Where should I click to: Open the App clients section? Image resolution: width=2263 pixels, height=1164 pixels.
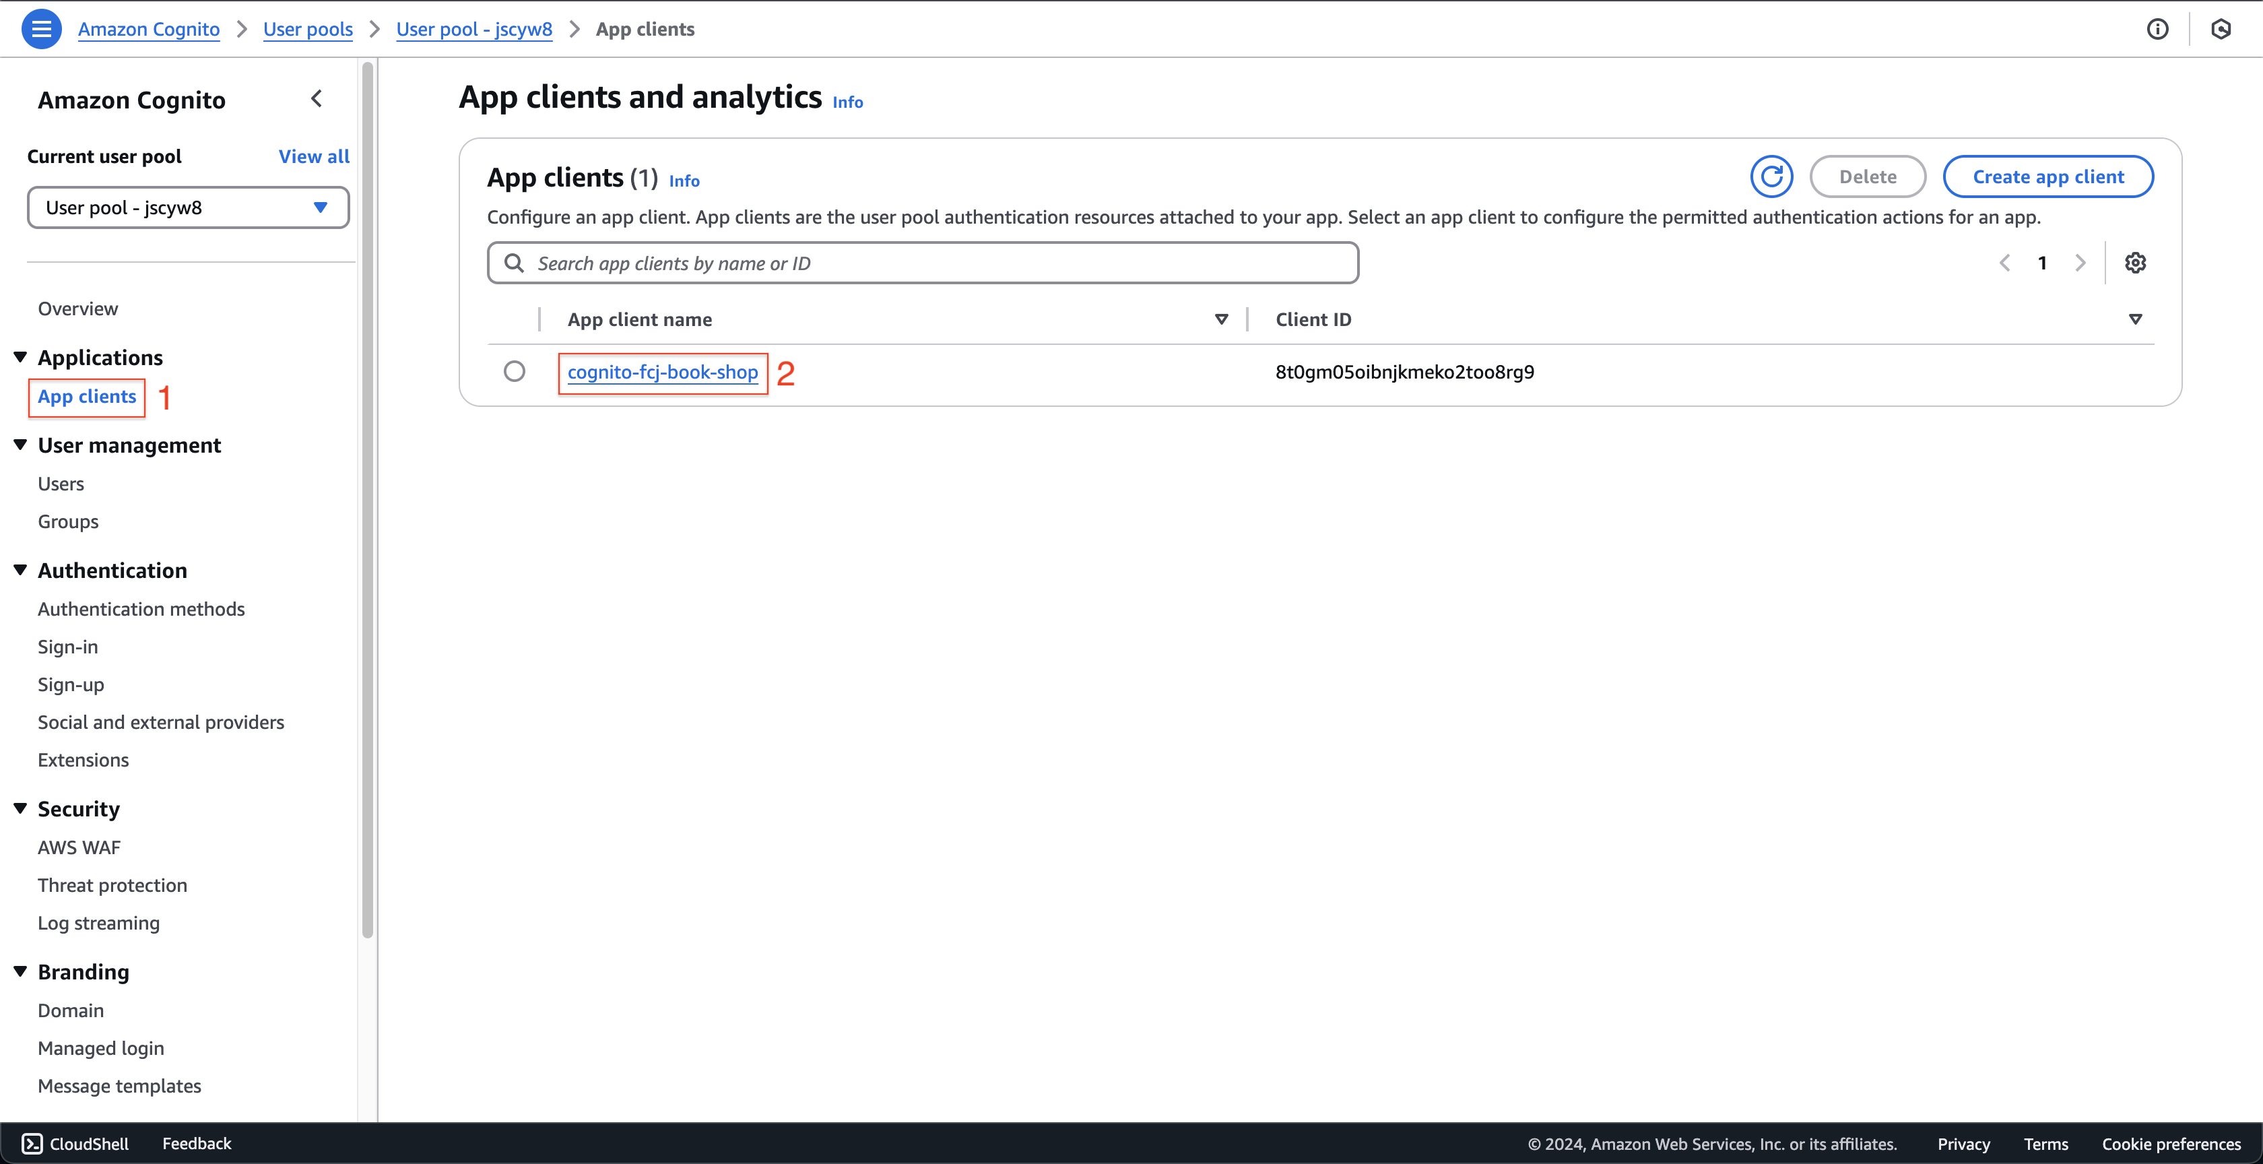coord(86,395)
